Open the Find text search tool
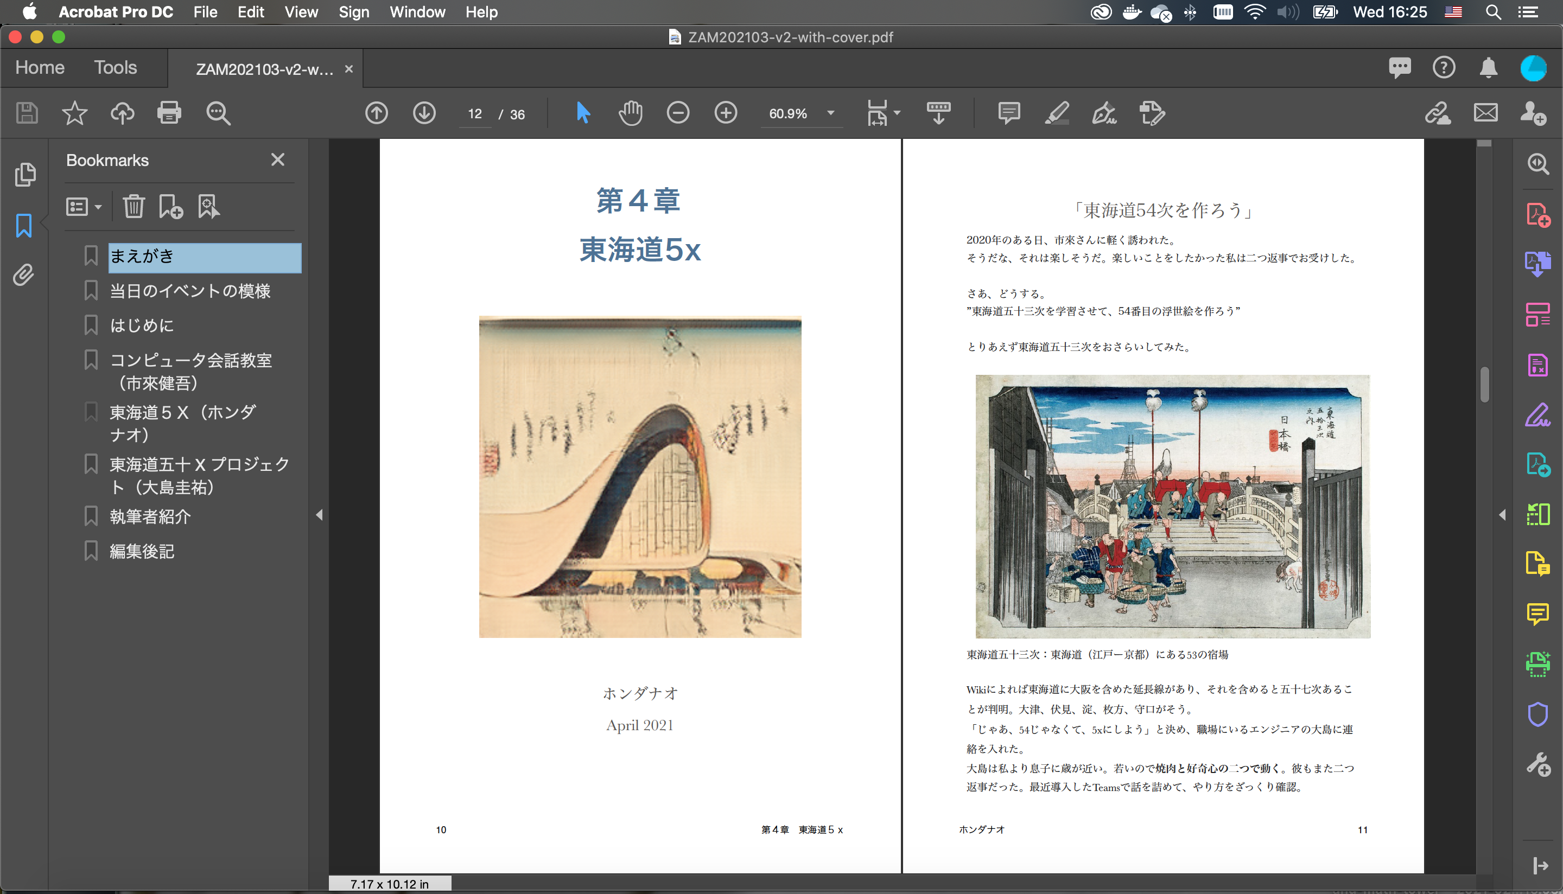 click(x=218, y=113)
